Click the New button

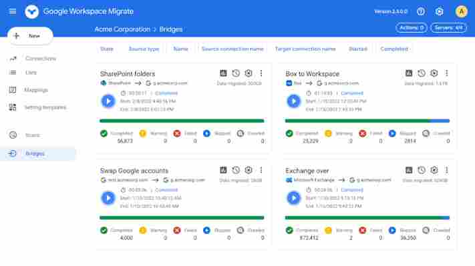click(x=30, y=36)
